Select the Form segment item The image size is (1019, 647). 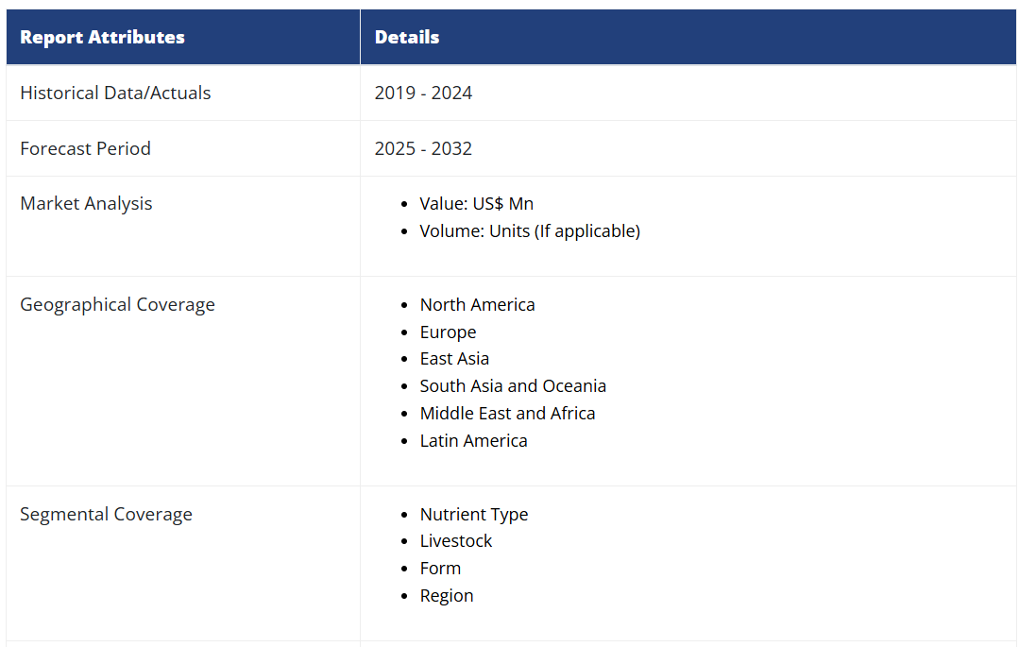coord(440,568)
